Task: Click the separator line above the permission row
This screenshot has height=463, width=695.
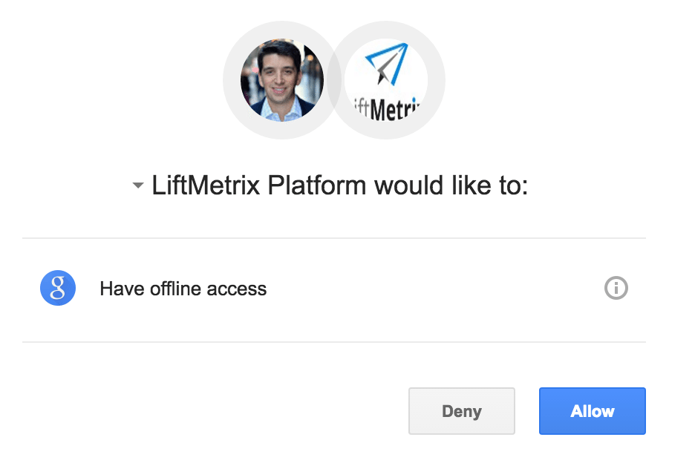Action: pos(334,238)
